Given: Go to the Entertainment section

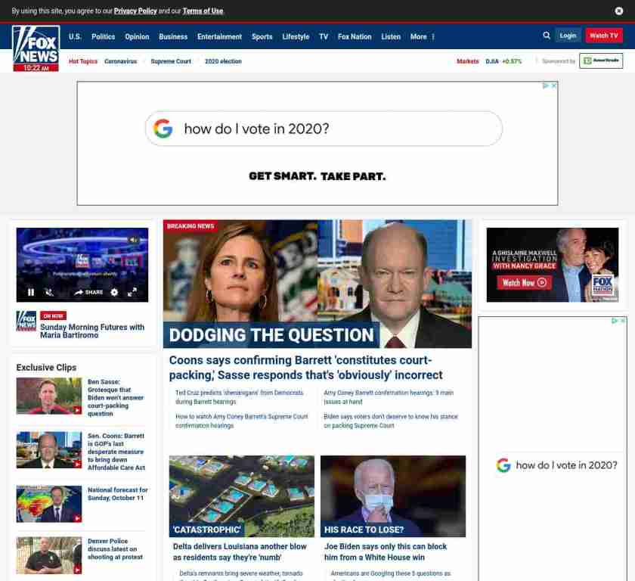Looking at the screenshot, I should click(219, 36).
